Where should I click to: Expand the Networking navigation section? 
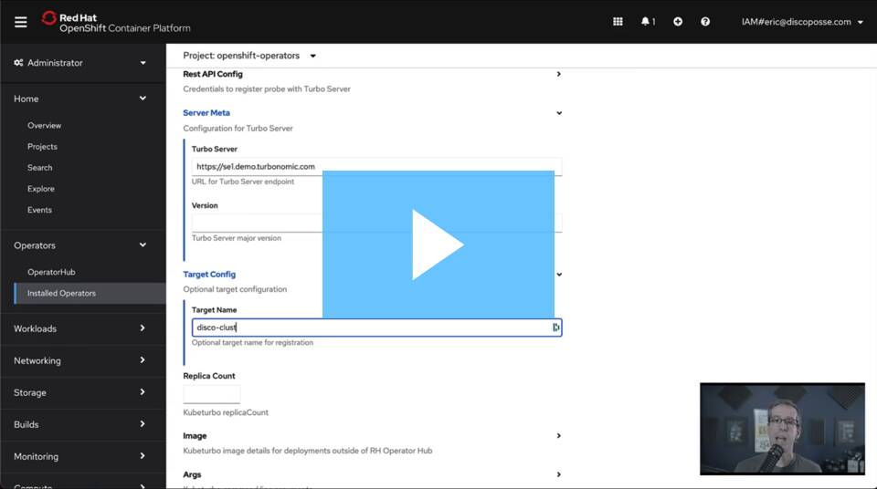pos(83,360)
